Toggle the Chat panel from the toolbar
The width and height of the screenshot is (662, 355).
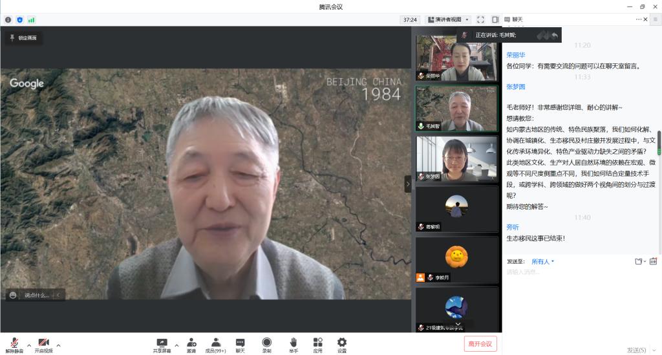click(240, 344)
